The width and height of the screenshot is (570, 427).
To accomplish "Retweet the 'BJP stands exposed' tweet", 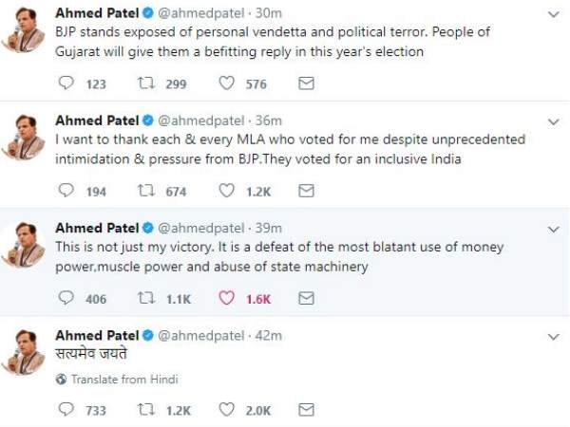I will point(146,84).
